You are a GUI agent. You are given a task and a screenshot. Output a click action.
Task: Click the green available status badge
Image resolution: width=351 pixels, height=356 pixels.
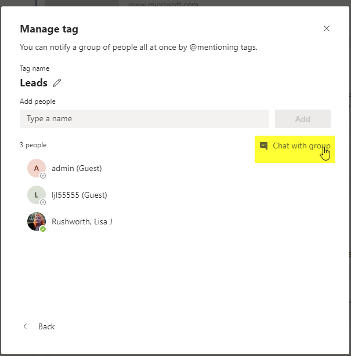43,229
